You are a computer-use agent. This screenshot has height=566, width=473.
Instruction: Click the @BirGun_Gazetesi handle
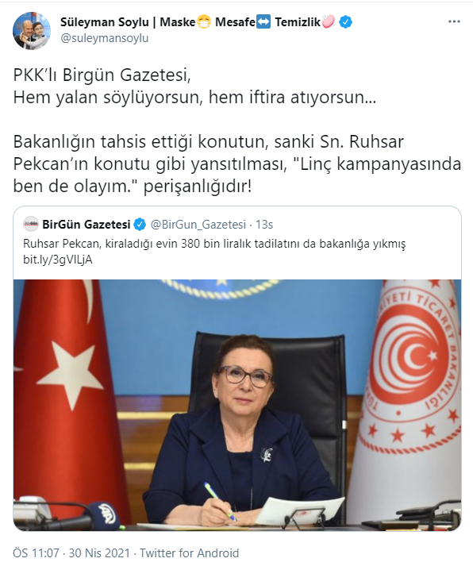tap(198, 225)
